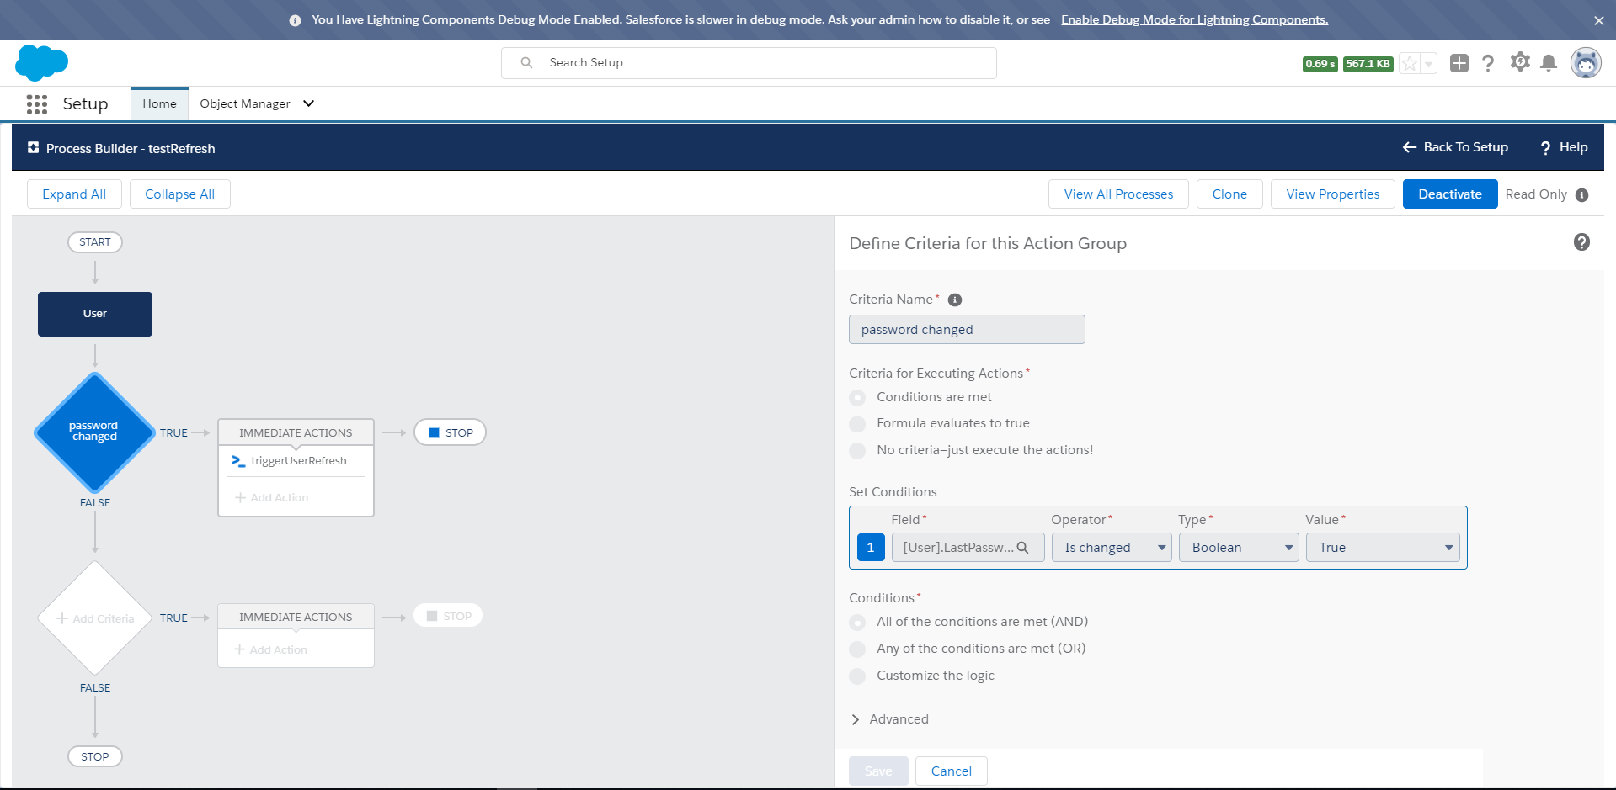Click the Add Criteria diamond
This screenshot has height=790, width=1616.
click(94, 618)
